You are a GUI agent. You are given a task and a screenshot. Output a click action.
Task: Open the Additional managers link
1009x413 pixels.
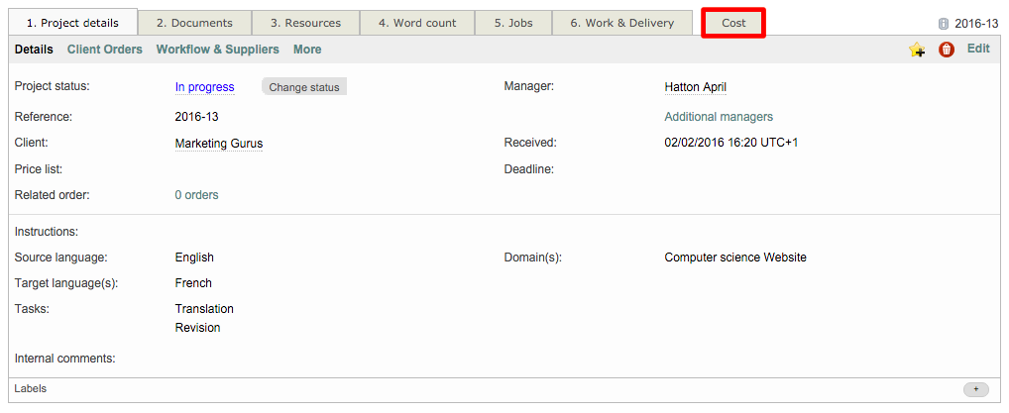click(719, 117)
